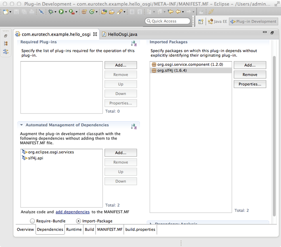Viewport: 281px width, 247px height.
Task: Open the New Java Class dropdown arrow
Action: coord(97,12)
